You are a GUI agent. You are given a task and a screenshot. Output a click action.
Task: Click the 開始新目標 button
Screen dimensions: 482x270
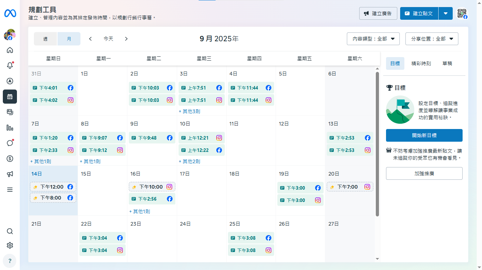click(x=424, y=135)
